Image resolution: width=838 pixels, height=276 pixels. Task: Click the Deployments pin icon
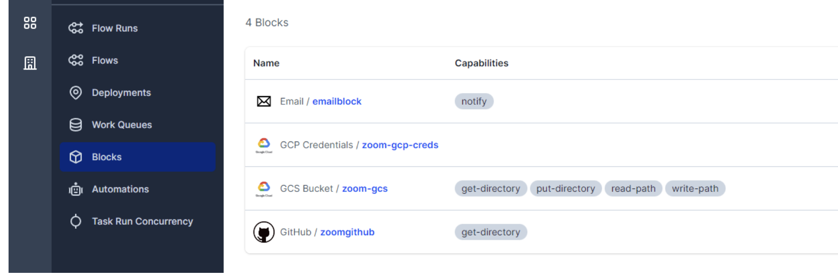(76, 93)
